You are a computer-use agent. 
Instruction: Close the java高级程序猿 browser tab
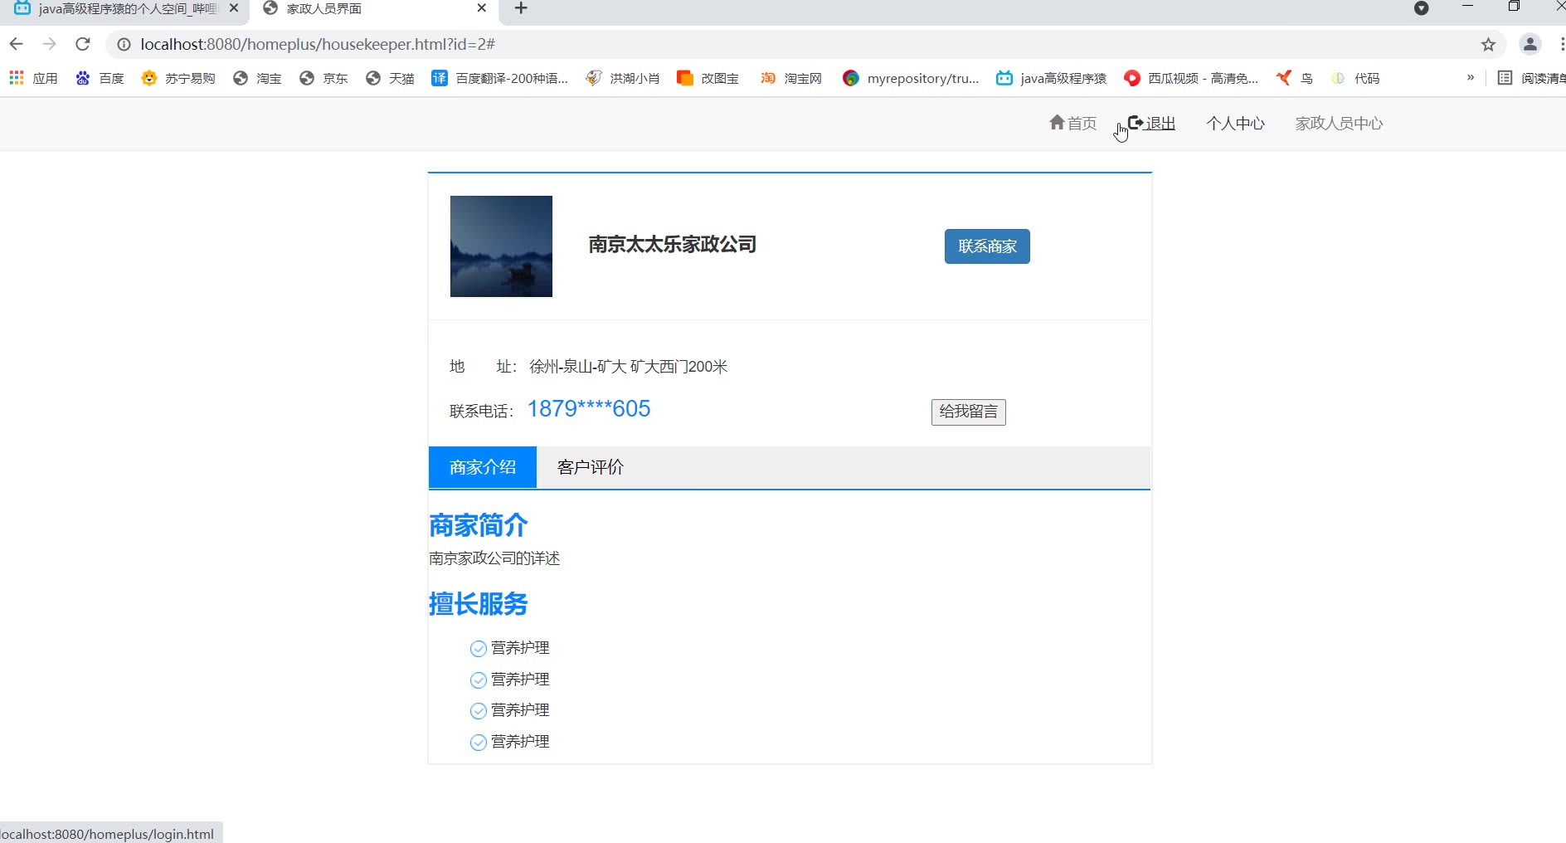(x=234, y=8)
